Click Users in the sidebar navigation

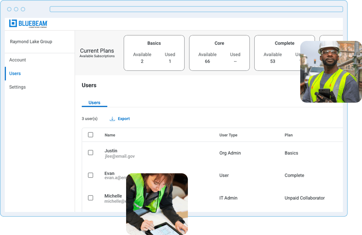point(15,73)
